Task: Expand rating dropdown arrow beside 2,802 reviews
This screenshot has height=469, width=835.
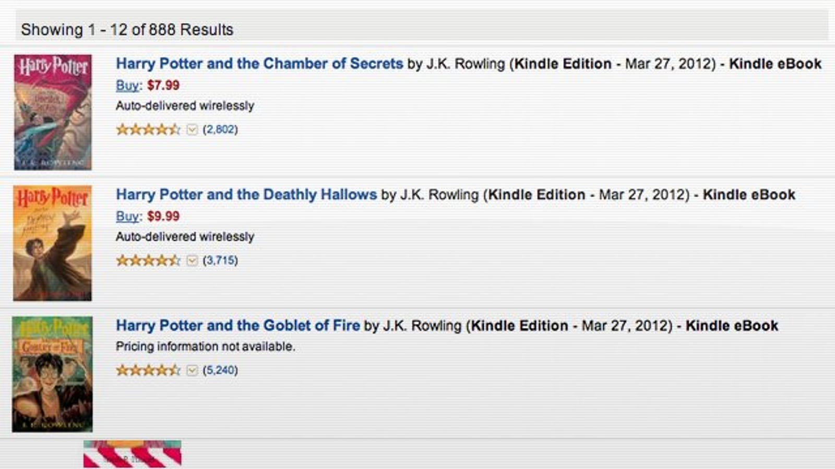Action: click(x=192, y=129)
